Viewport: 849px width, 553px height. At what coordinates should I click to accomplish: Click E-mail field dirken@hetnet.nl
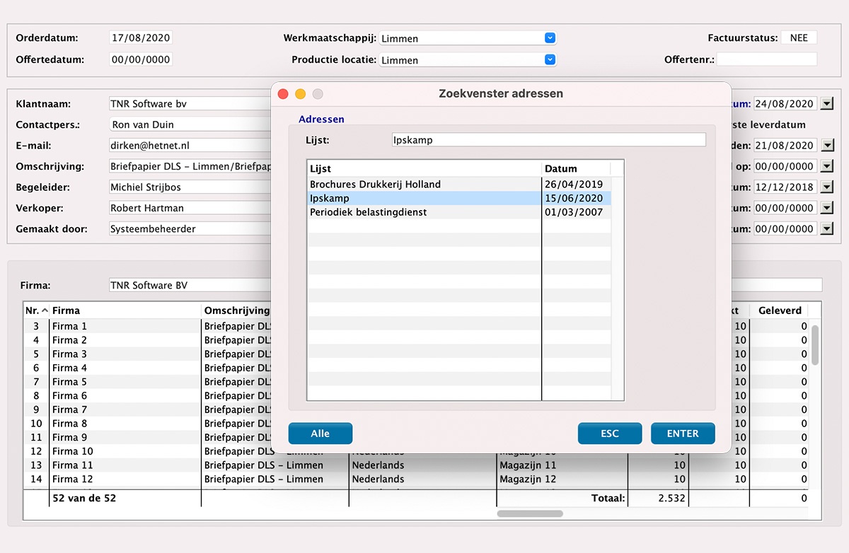pos(191,146)
